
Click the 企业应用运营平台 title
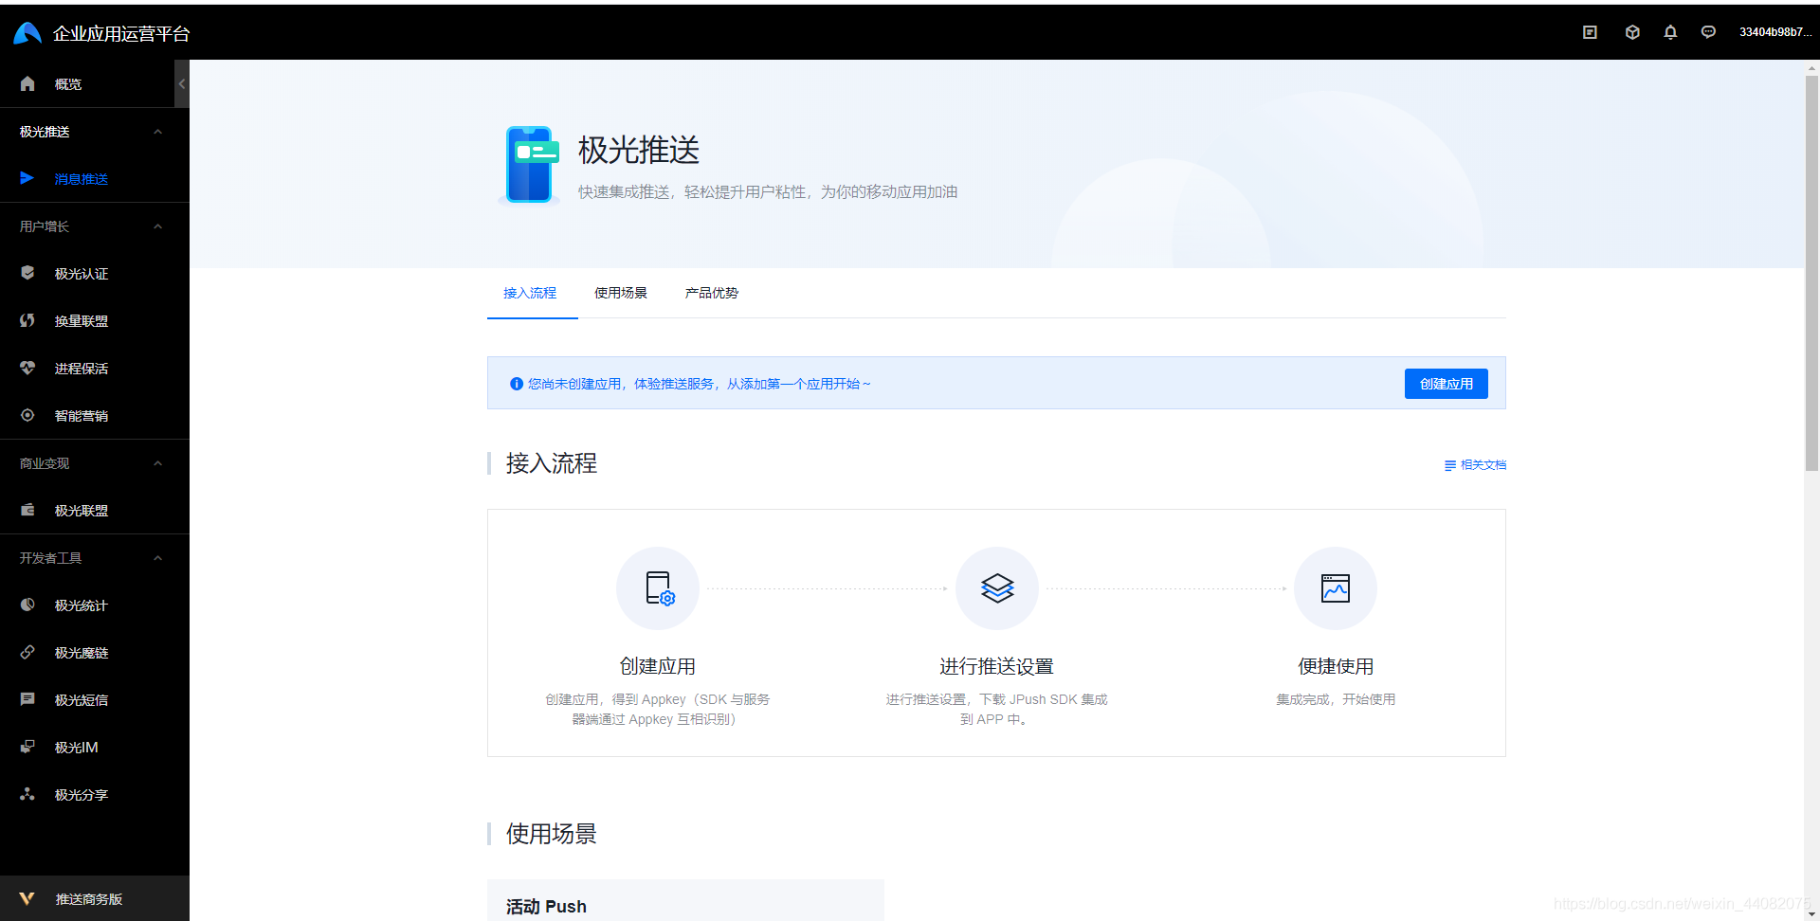coord(121,34)
